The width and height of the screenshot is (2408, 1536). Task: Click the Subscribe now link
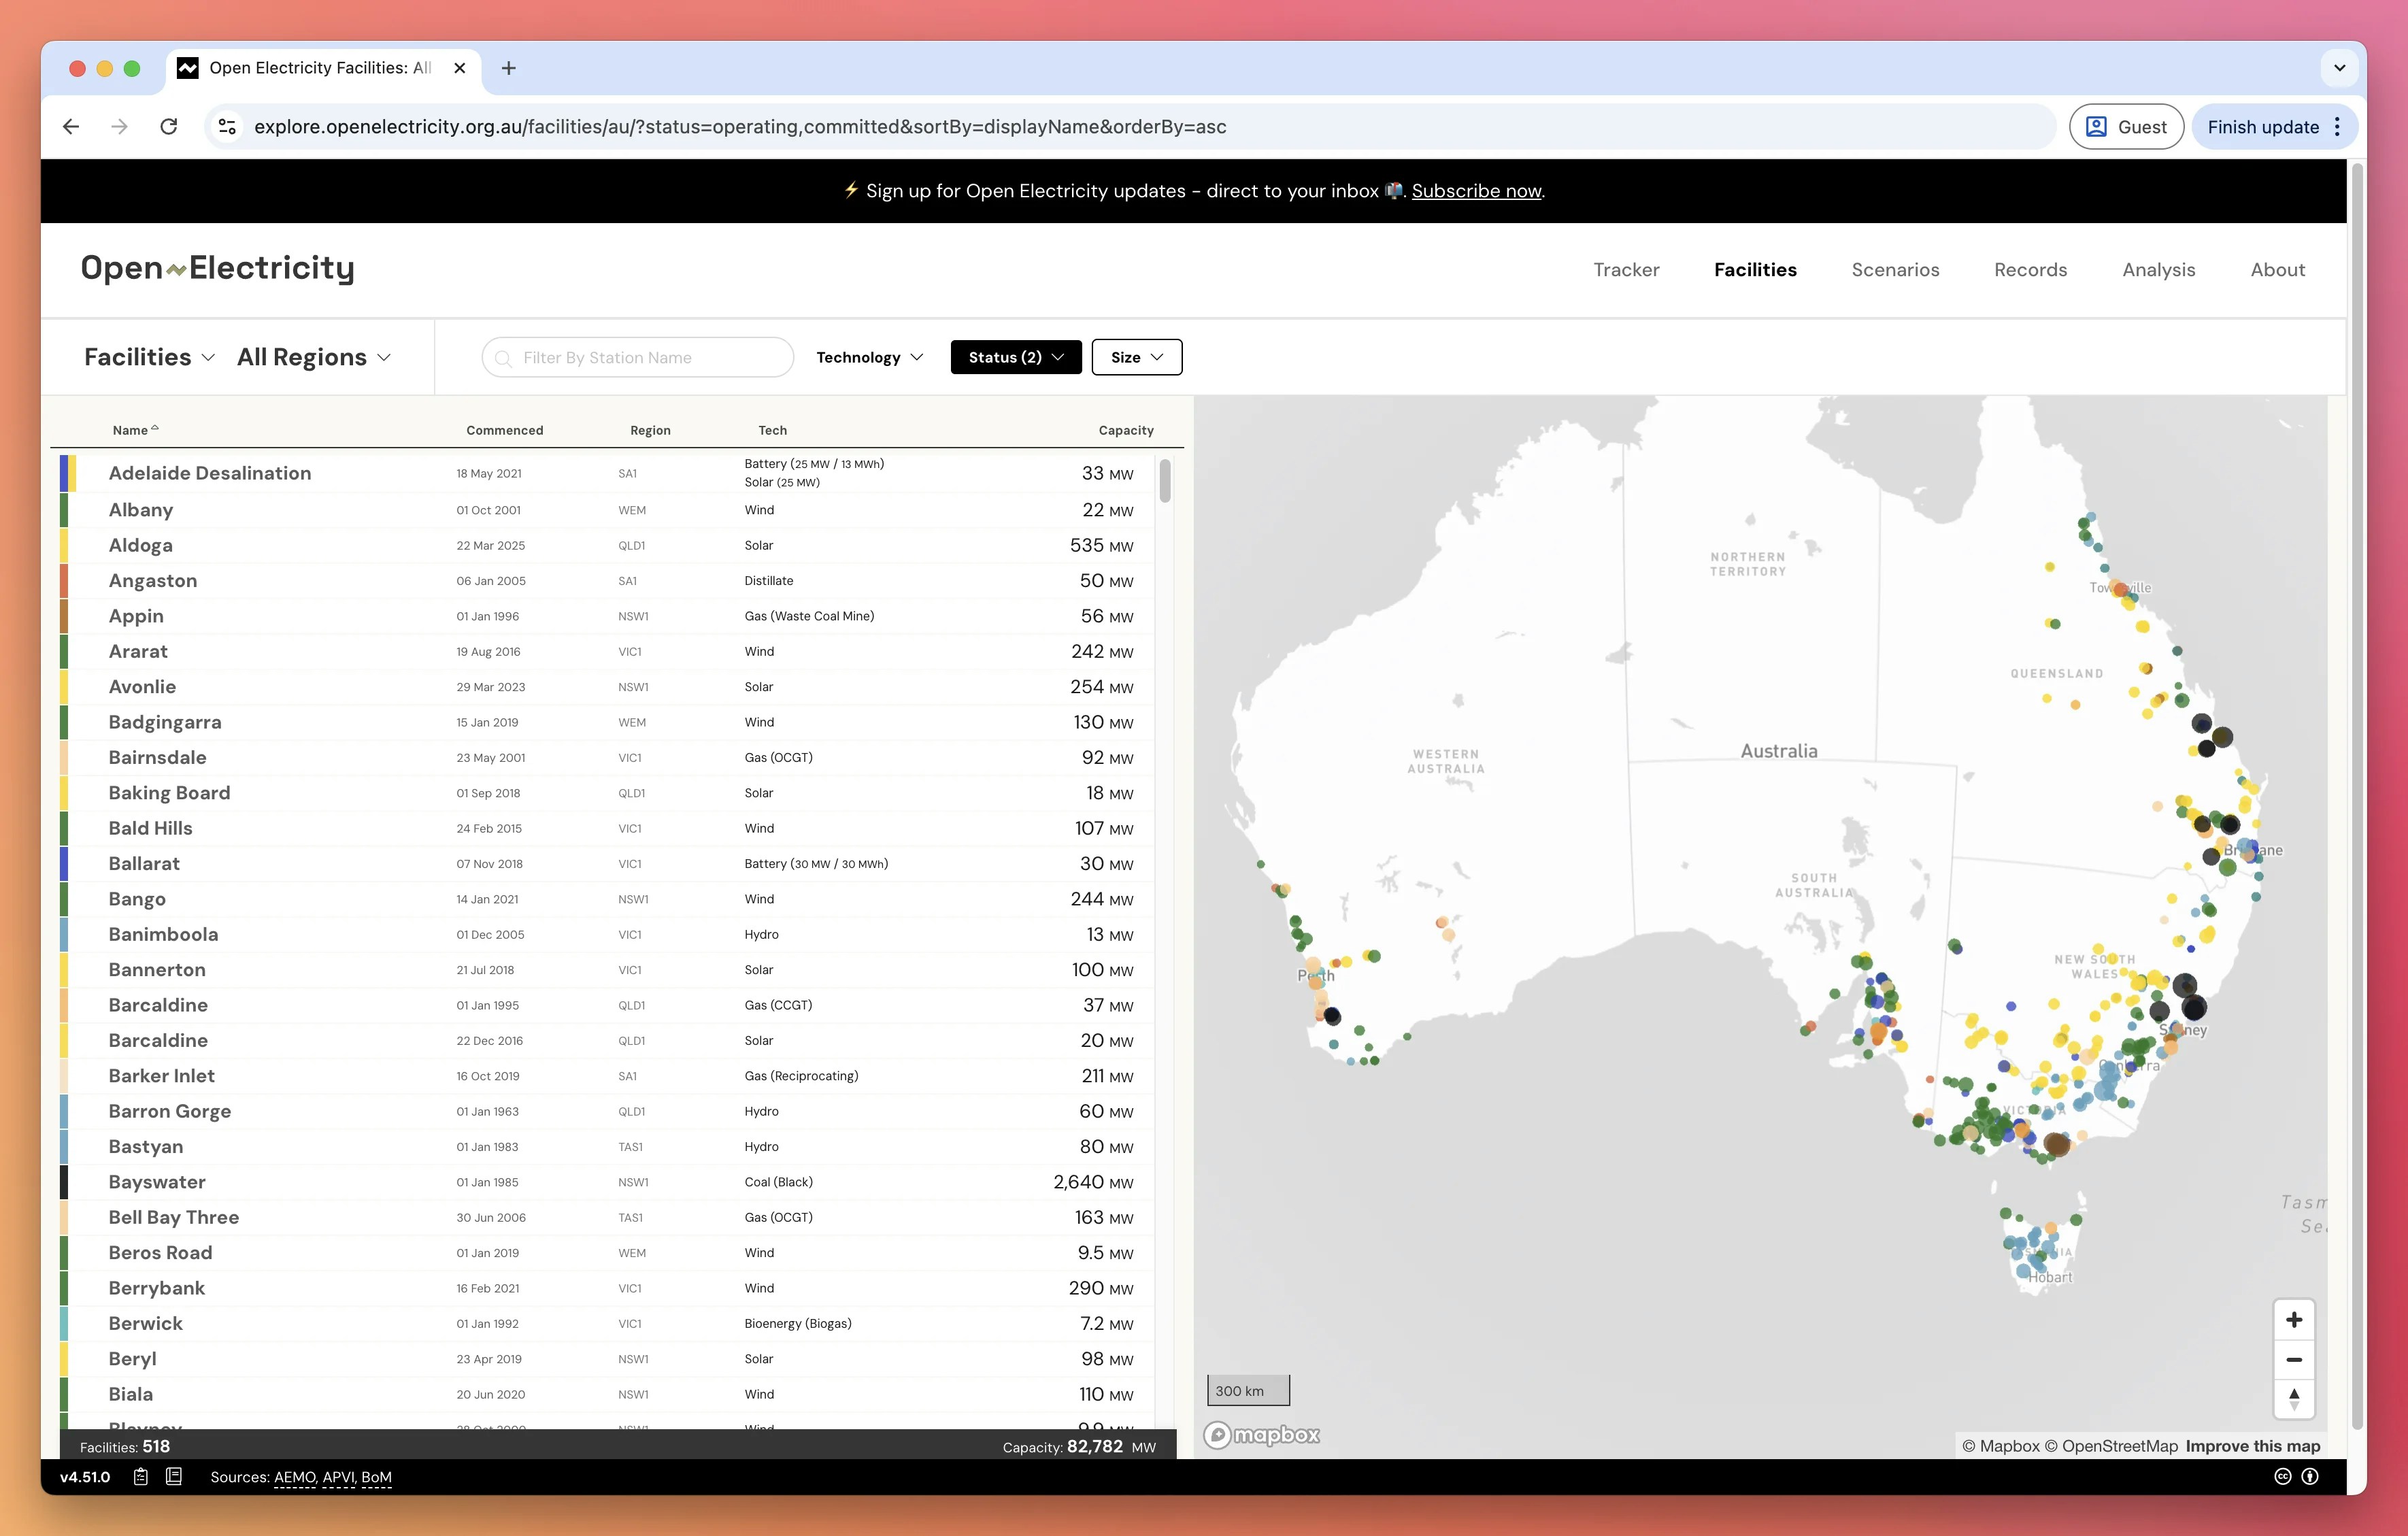(x=1475, y=191)
